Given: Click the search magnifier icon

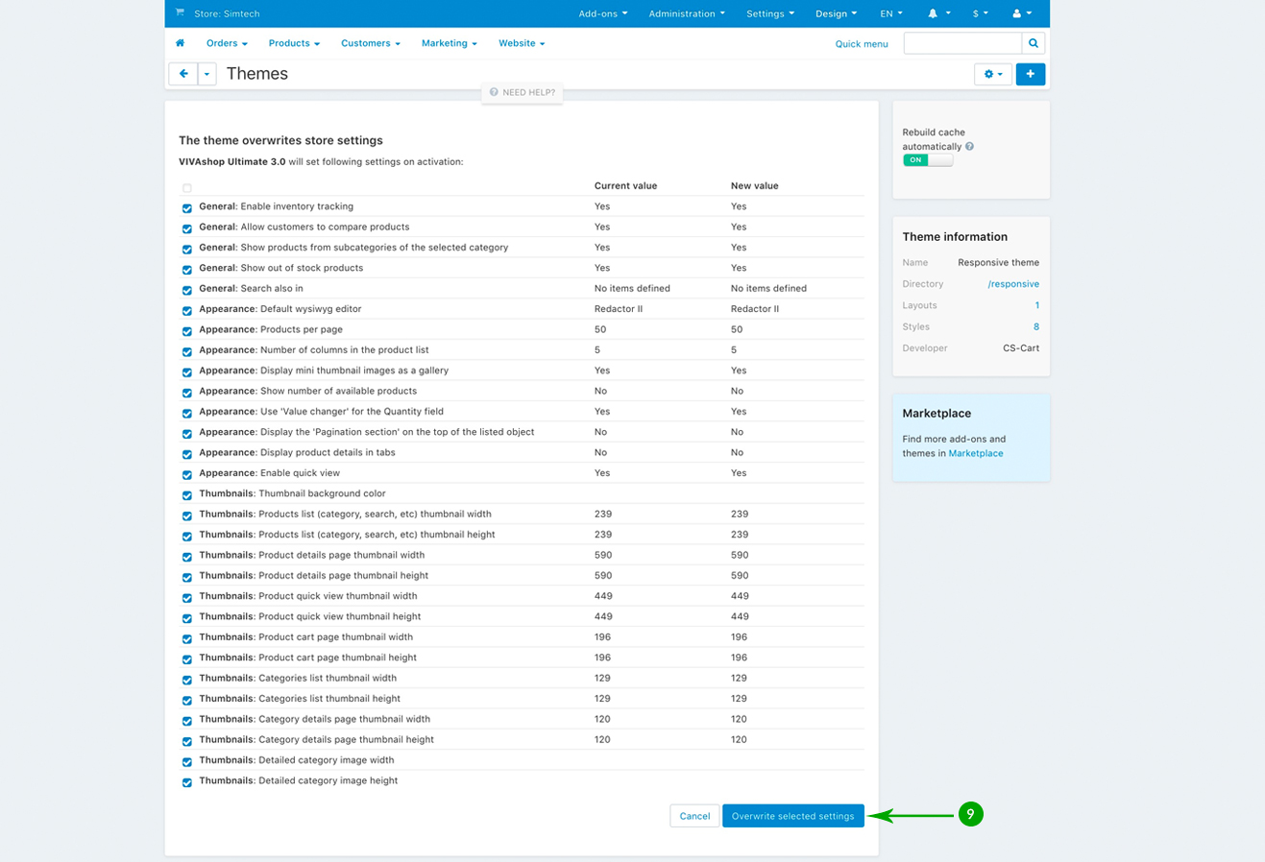Looking at the screenshot, I should [x=1034, y=43].
